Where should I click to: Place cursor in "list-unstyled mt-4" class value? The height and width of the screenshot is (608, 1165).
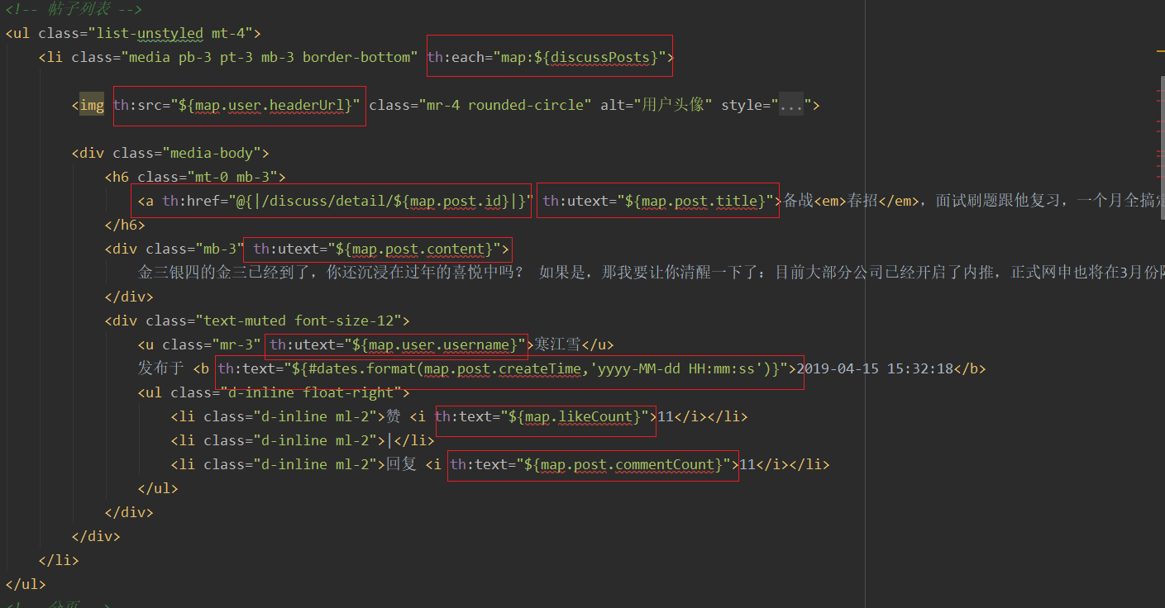pos(174,34)
